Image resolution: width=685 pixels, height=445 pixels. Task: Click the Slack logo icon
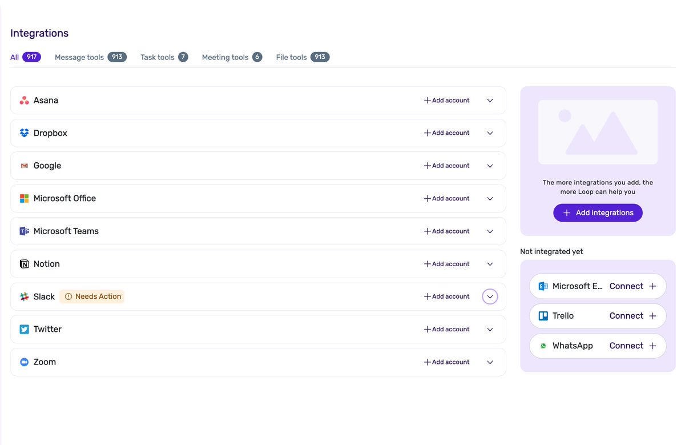(x=24, y=296)
